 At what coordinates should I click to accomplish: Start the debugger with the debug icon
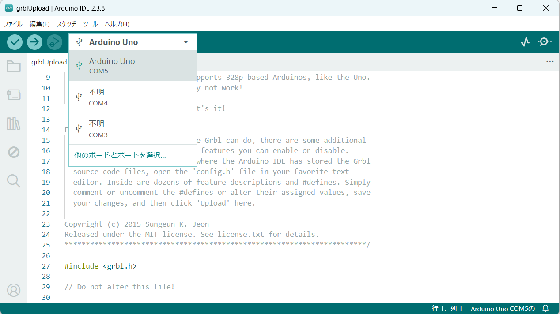pyautogui.click(x=54, y=42)
